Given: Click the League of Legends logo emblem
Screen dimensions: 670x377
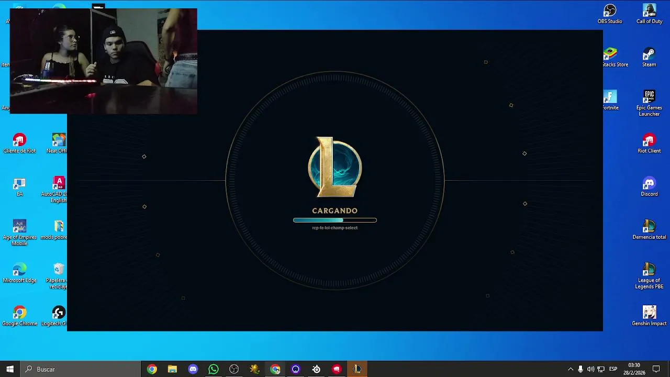Looking at the screenshot, I should tap(335, 167).
